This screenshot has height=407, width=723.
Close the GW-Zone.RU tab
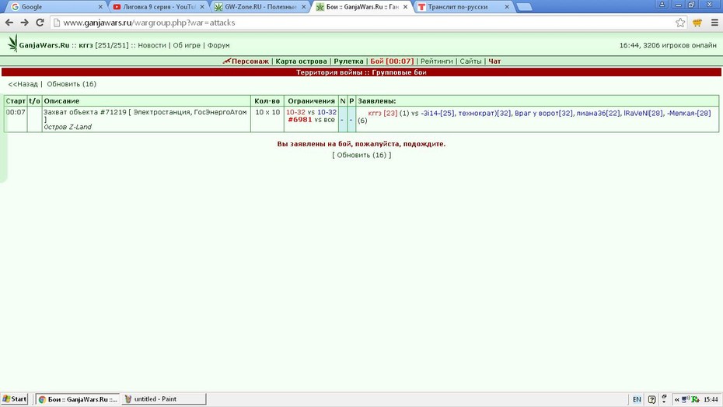point(303,7)
